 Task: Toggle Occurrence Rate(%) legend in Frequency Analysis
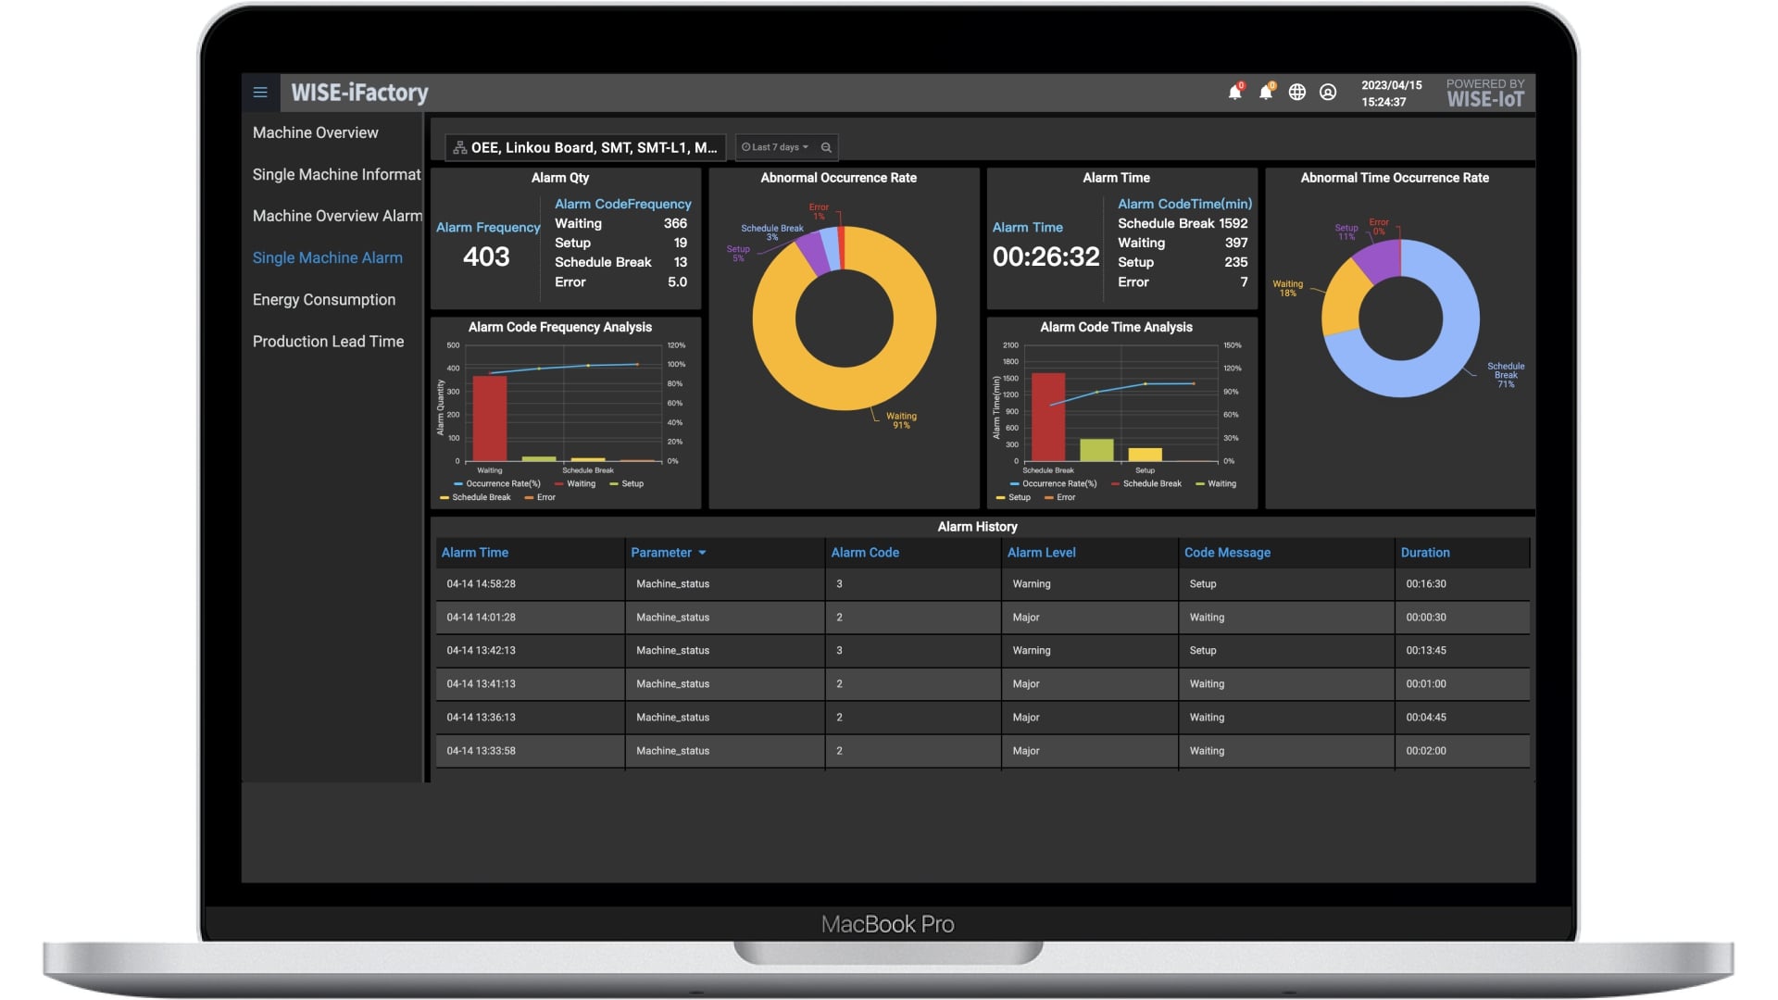click(x=496, y=483)
